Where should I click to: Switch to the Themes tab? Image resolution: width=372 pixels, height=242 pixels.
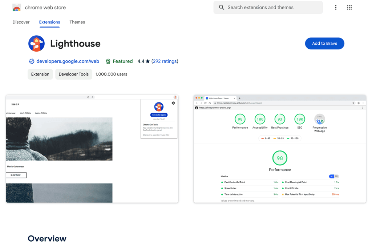[x=77, y=22]
